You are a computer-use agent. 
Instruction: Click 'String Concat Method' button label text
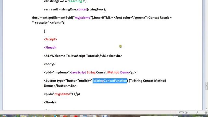pyautogui.click(x=150, y=81)
